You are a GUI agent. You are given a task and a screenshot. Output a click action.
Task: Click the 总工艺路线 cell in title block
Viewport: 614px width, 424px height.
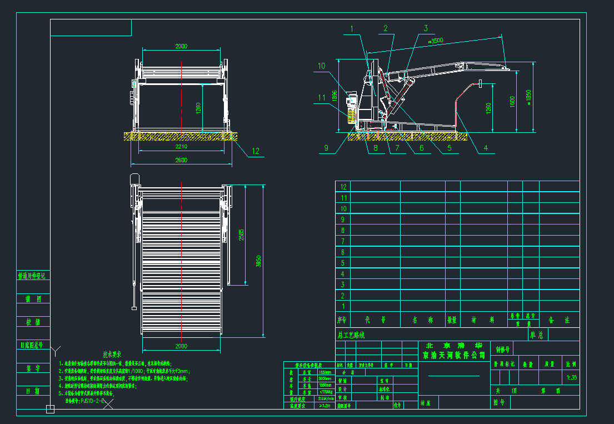point(352,335)
